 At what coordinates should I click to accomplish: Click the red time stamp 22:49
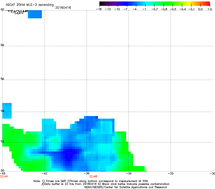[x=4, y=176]
